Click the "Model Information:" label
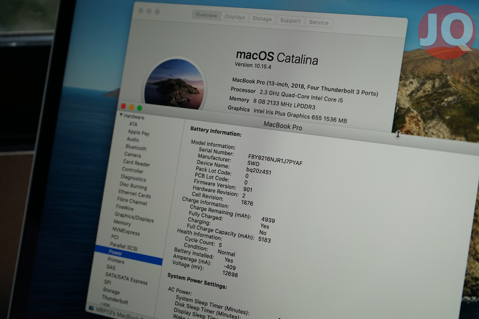 (x=213, y=144)
